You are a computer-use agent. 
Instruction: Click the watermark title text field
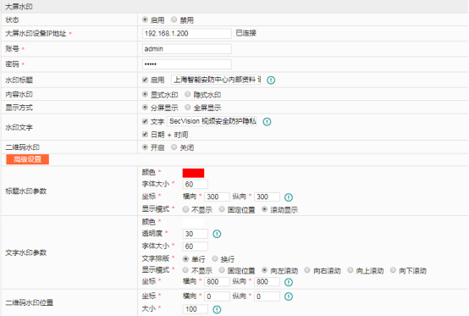pyautogui.click(x=216, y=80)
